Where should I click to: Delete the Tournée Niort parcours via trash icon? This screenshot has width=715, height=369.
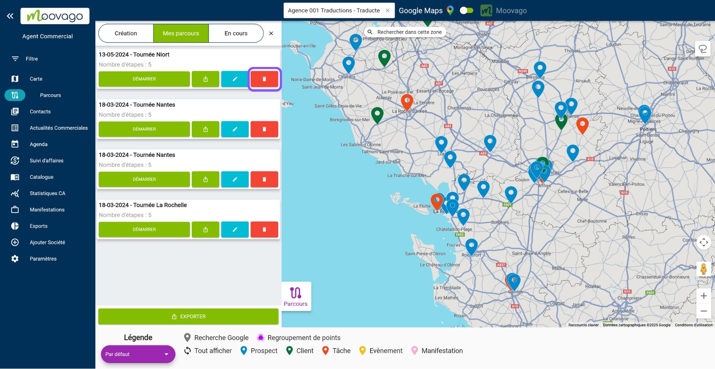pos(264,79)
